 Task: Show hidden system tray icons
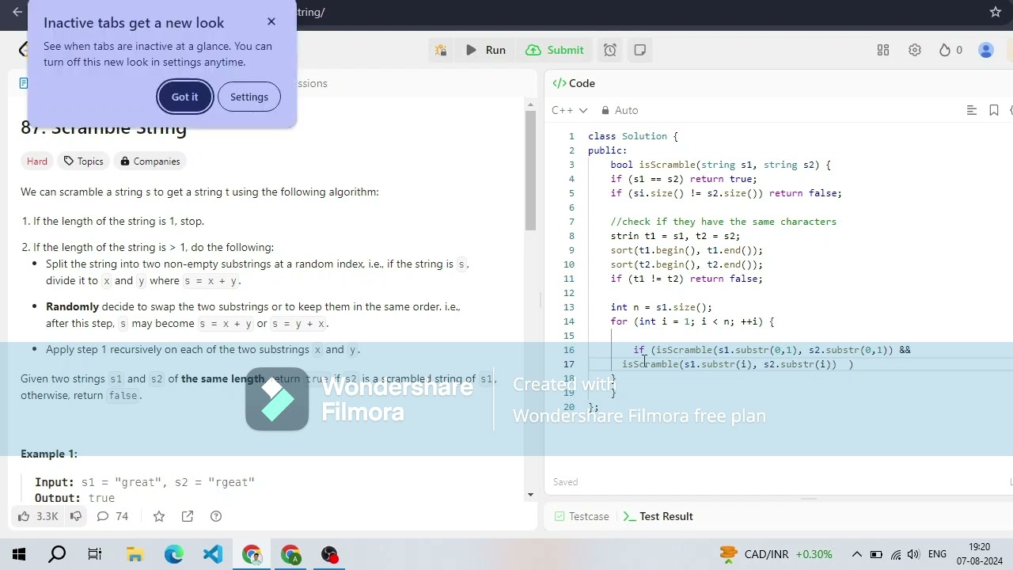click(x=857, y=554)
